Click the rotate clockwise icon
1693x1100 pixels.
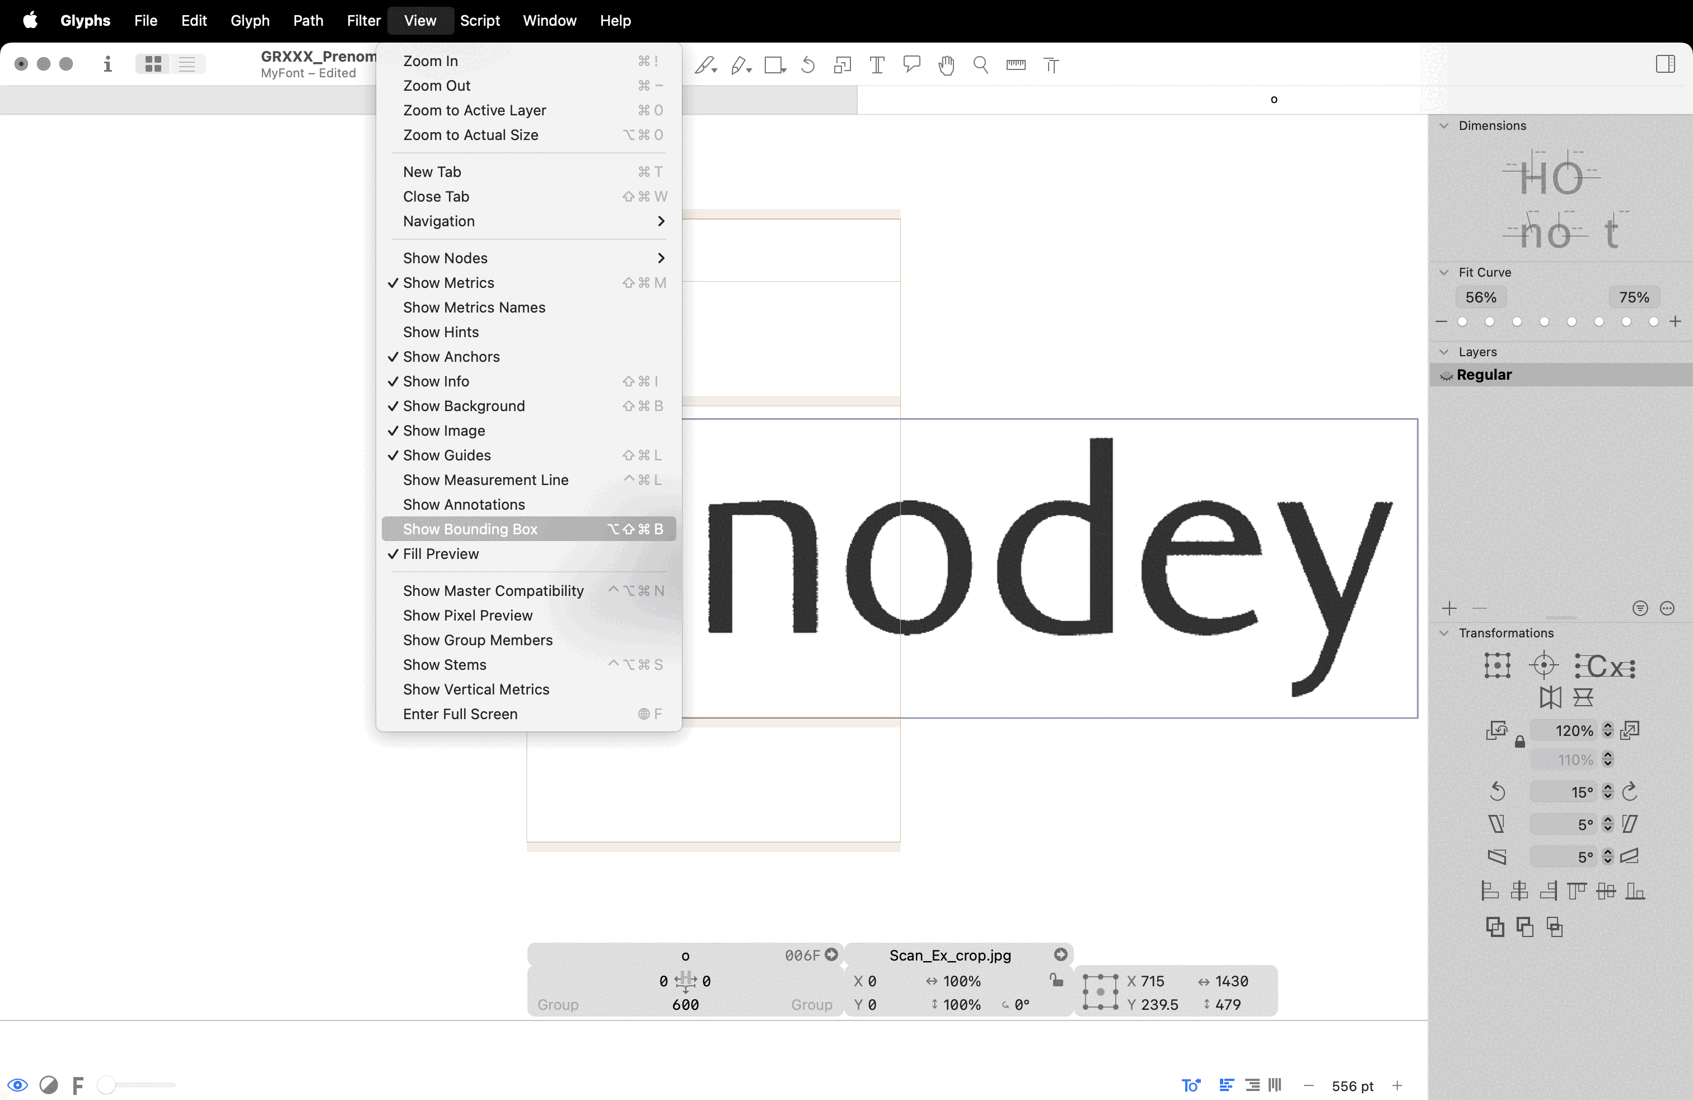tap(1630, 791)
